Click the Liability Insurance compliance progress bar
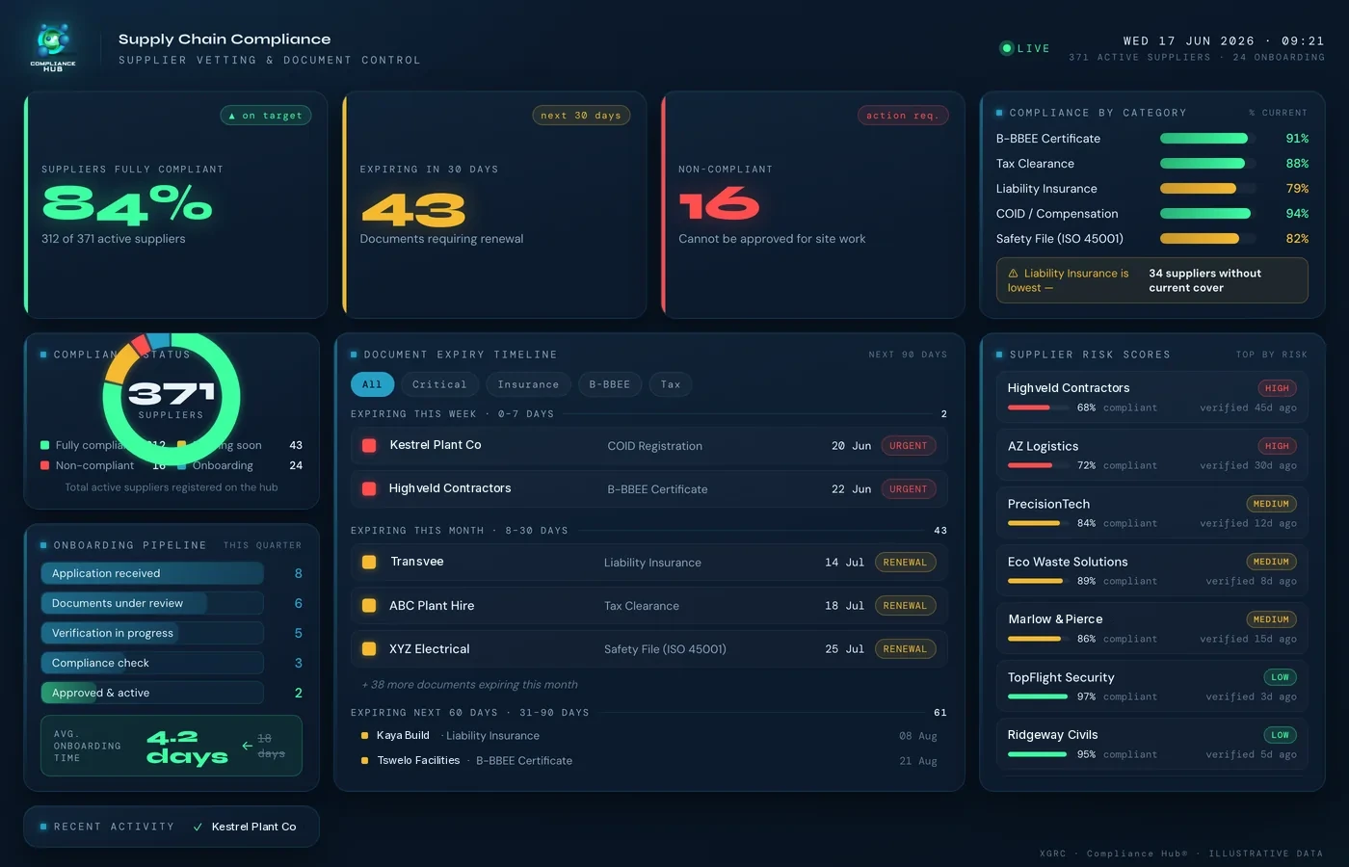This screenshot has height=867, width=1349. point(1209,189)
